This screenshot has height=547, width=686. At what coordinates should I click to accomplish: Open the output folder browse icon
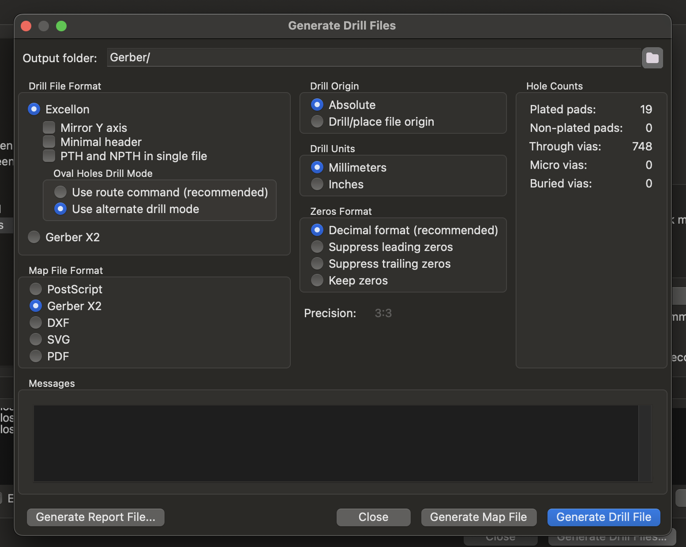(x=652, y=58)
